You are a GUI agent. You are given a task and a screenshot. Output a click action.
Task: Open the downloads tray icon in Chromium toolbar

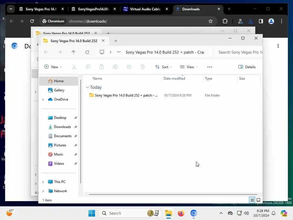[251, 21]
